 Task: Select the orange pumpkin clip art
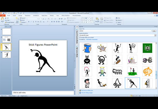[x=147, y=71]
